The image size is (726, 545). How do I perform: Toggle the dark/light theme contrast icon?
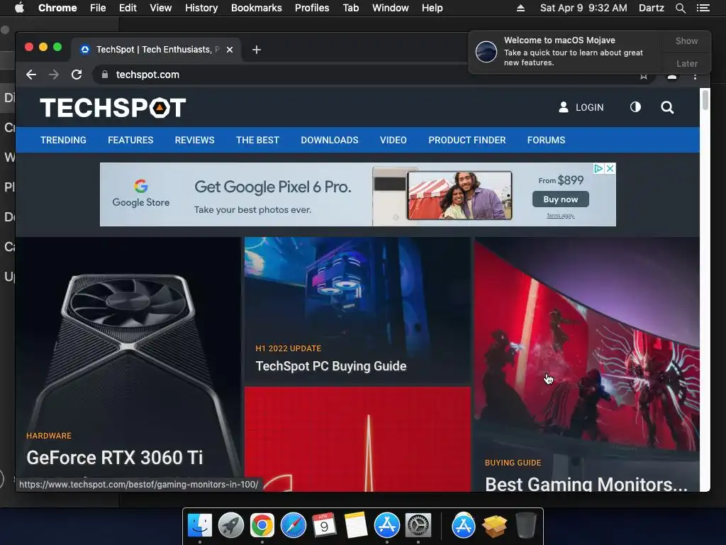(x=635, y=107)
